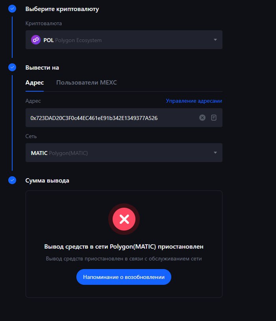Click the withdrawal suspended notice text

pyautogui.click(x=124, y=247)
